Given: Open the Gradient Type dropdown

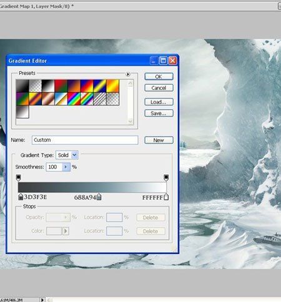Looking at the screenshot, I should 67,155.
